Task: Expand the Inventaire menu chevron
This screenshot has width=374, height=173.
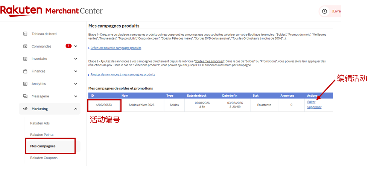Action: pyautogui.click(x=76, y=59)
